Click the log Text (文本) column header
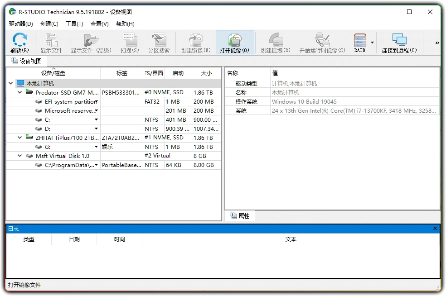The height and width of the screenshot is (296, 446). [x=291, y=239]
